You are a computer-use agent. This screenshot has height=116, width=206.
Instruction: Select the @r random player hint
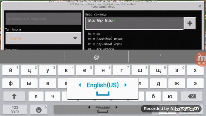[105, 44]
